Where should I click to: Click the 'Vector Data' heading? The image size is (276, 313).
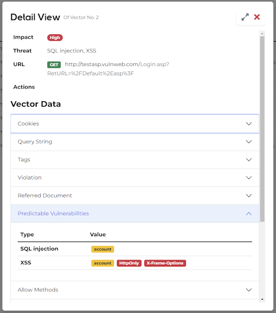(36, 104)
